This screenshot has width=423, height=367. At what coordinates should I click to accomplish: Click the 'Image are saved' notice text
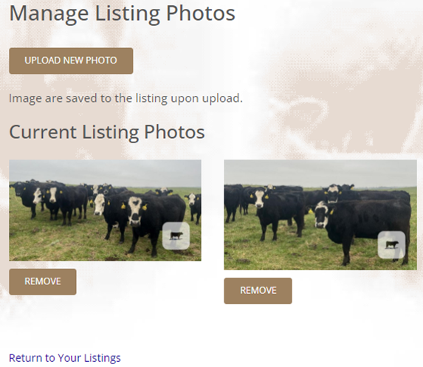pyautogui.click(x=125, y=98)
